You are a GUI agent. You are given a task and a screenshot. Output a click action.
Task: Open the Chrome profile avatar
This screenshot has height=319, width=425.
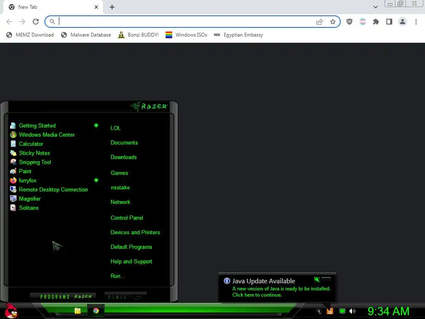coord(403,22)
